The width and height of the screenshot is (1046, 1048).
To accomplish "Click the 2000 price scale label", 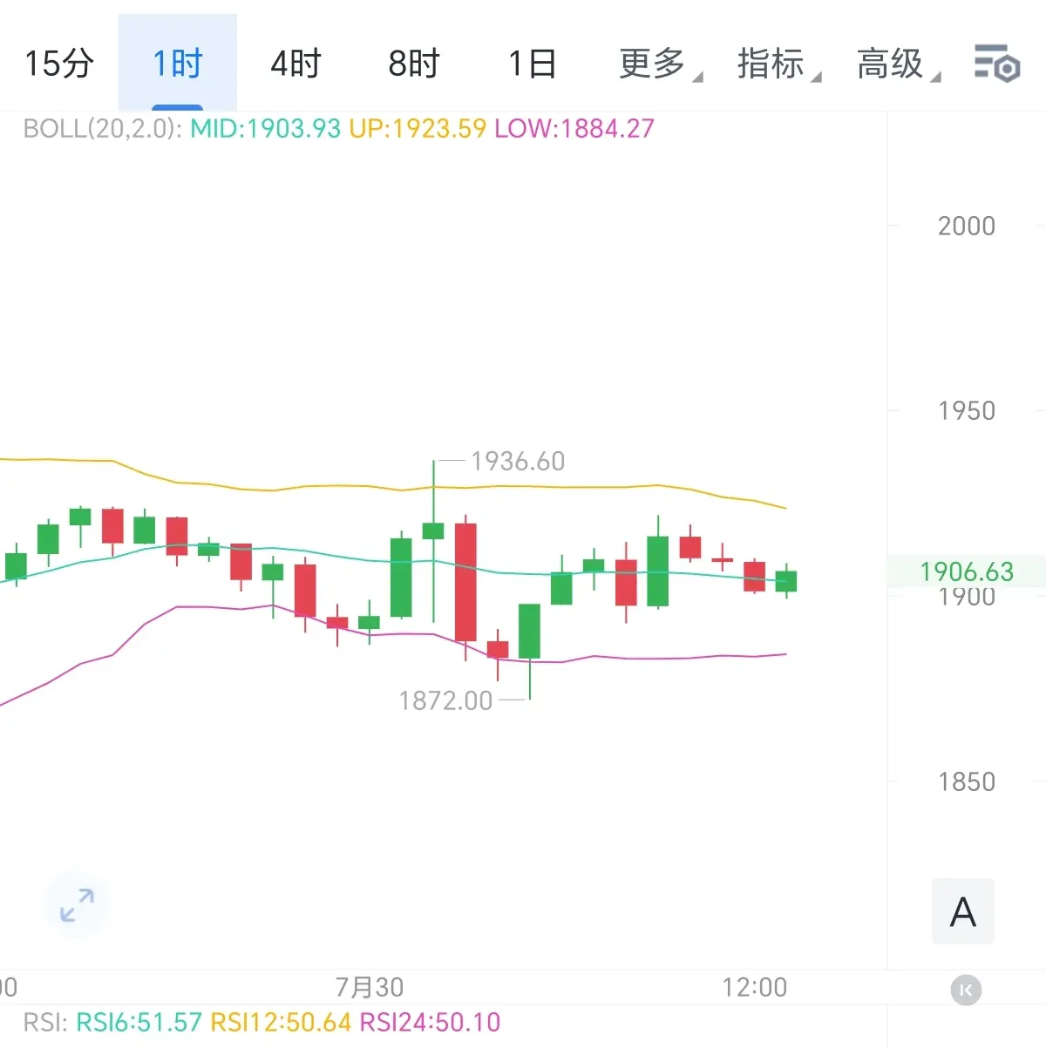I will 967,226.
